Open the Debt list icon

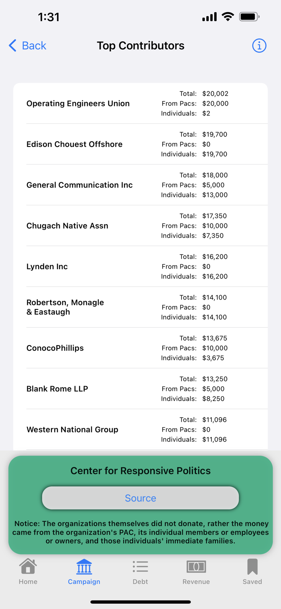tap(140, 567)
